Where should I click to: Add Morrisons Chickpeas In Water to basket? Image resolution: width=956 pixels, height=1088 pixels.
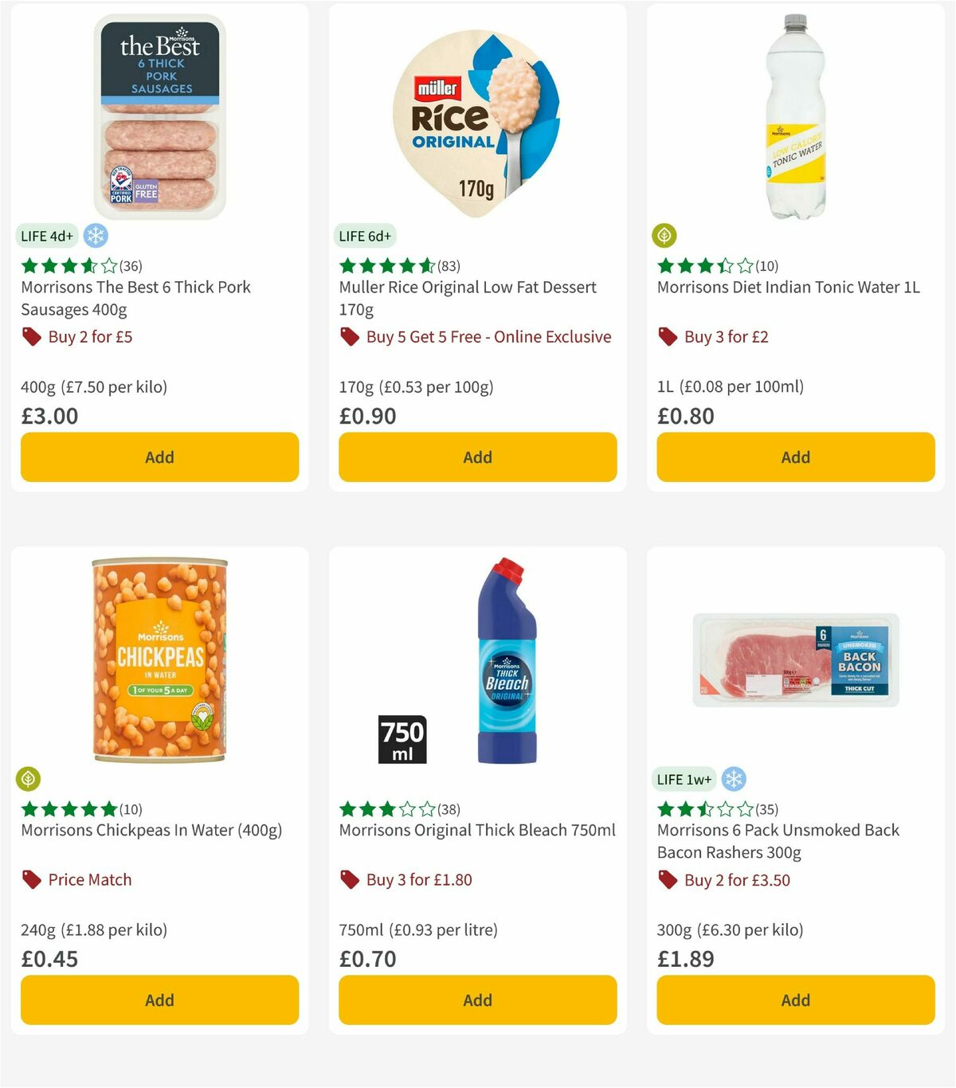point(159,1000)
